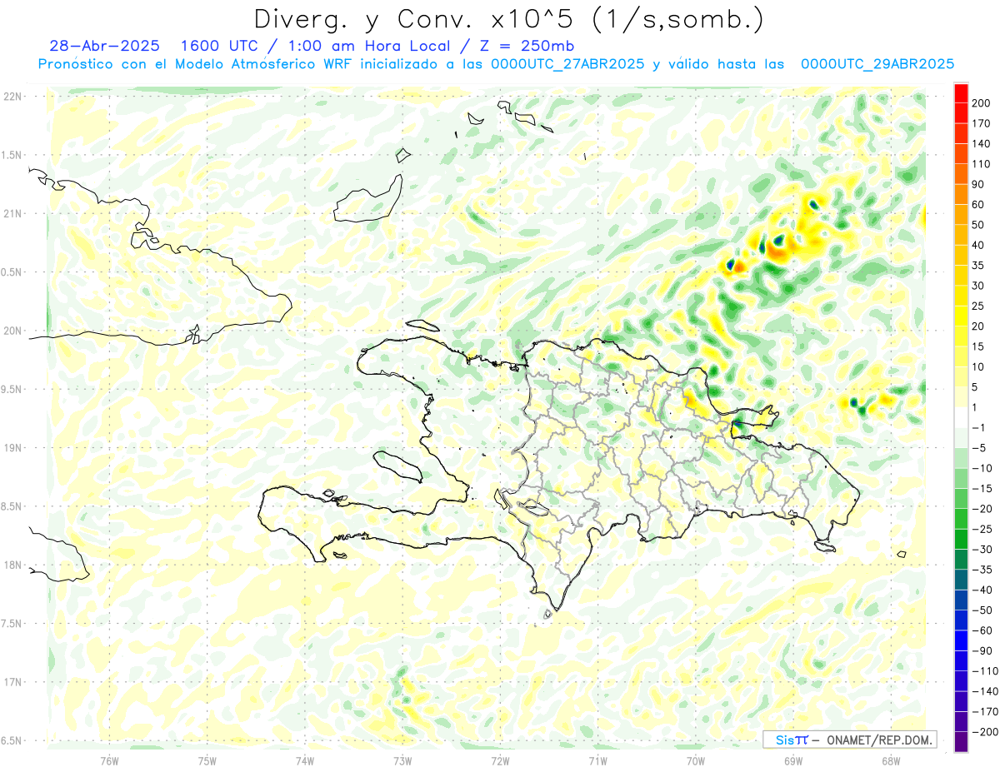Click the '21N' latitude label

(12, 214)
